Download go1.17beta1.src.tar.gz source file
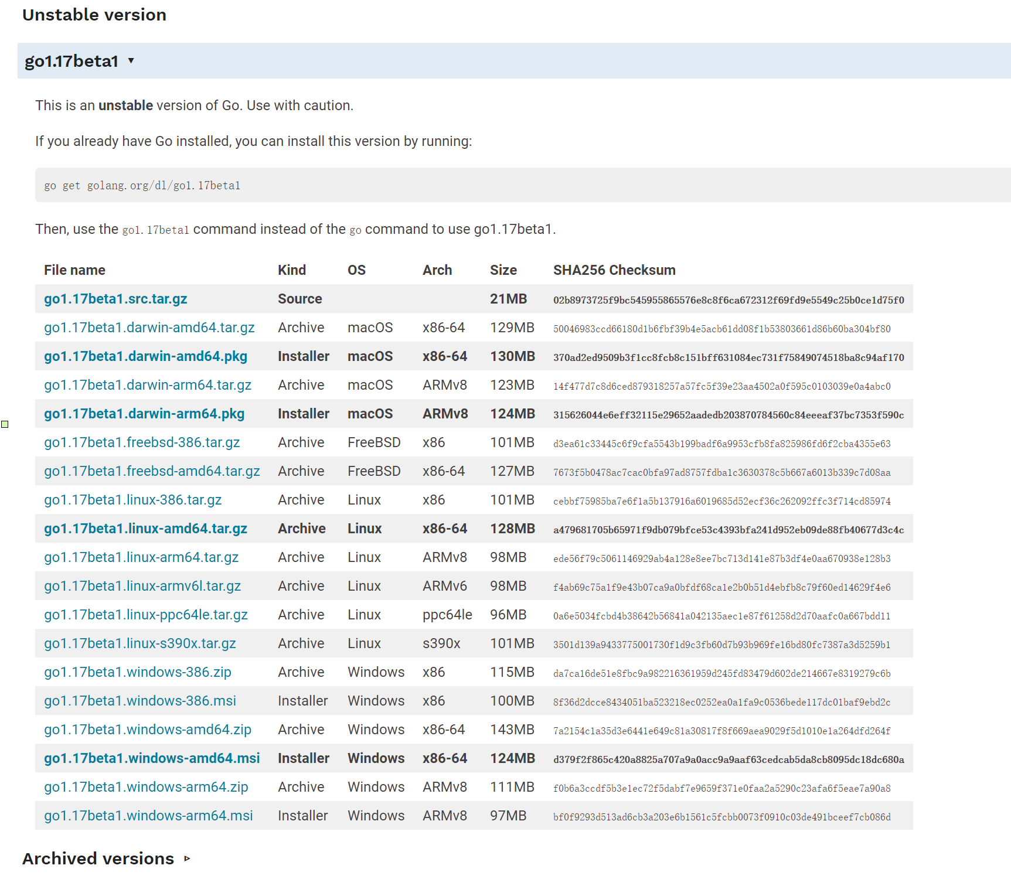 (x=115, y=299)
